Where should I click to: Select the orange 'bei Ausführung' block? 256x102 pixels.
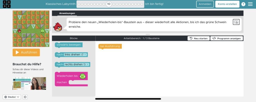[110, 46]
